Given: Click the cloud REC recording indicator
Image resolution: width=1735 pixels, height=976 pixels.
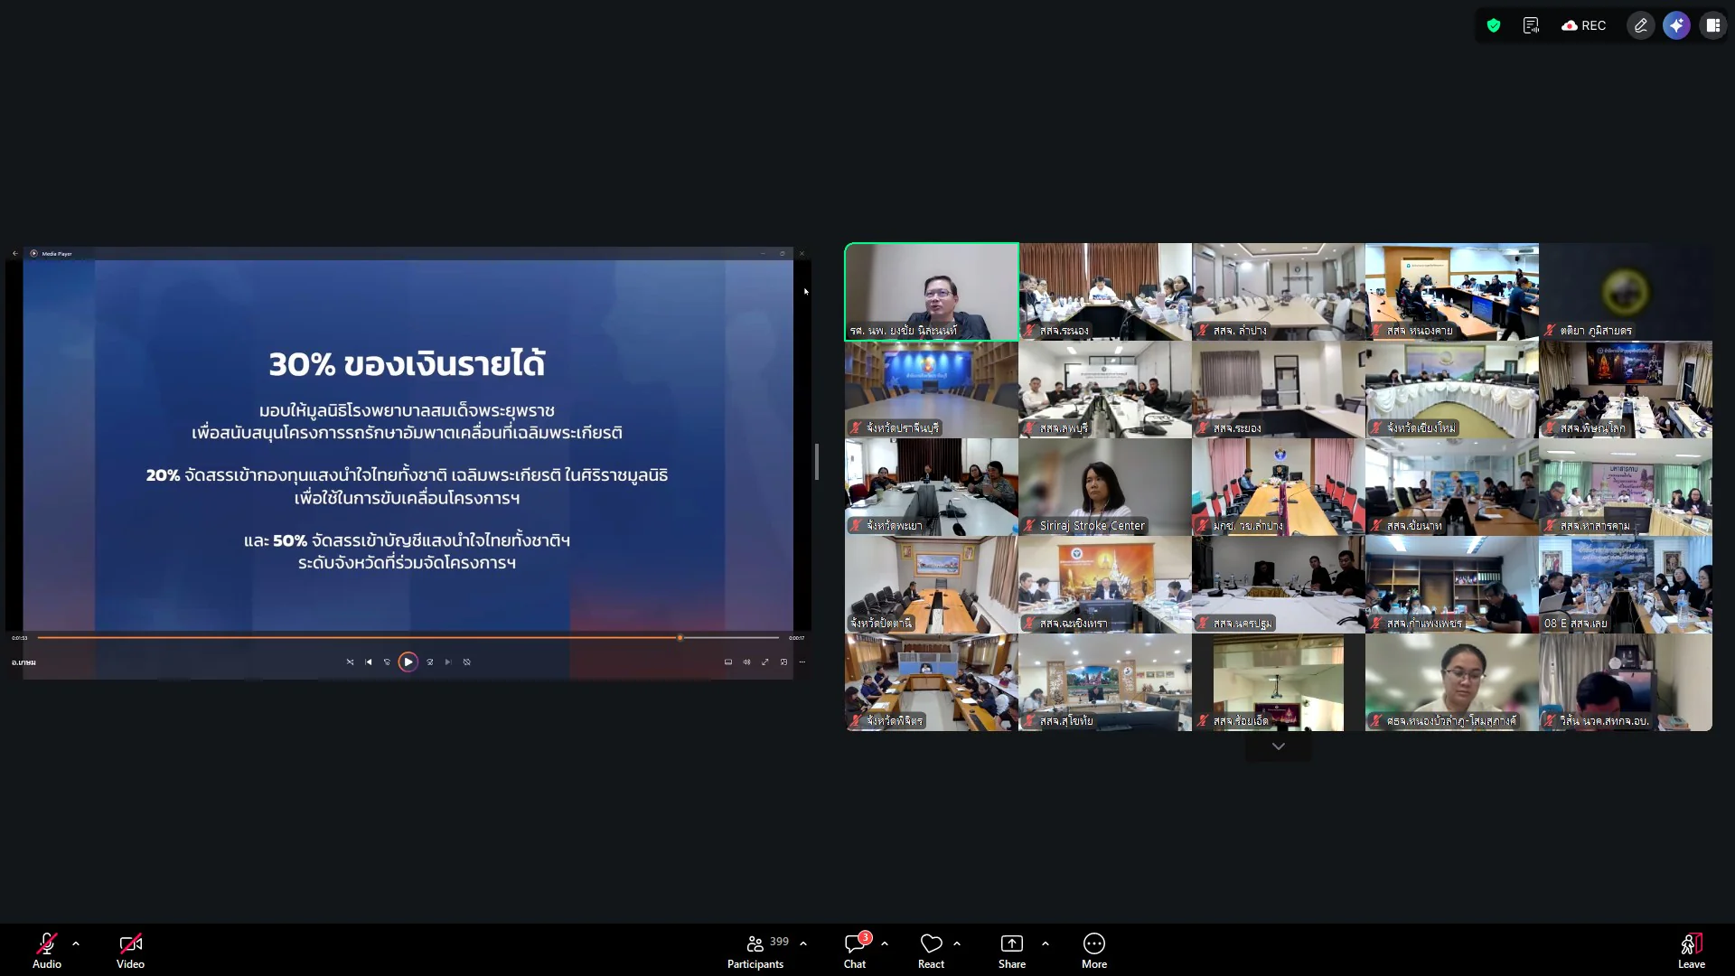Looking at the screenshot, I should tap(1584, 25).
